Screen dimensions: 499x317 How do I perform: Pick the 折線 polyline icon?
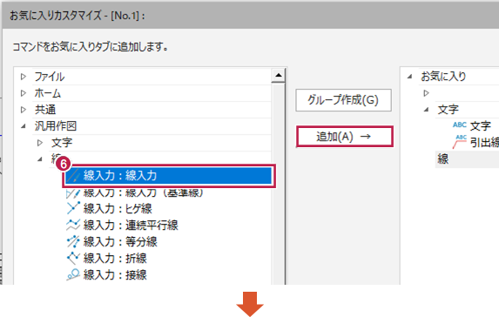(73, 258)
